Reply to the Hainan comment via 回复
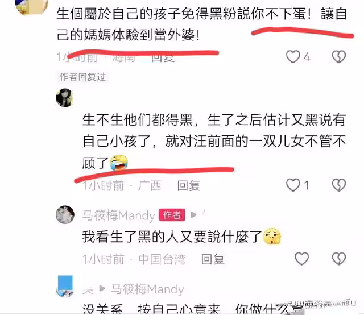The image size is (364, 315). (163, 57)
